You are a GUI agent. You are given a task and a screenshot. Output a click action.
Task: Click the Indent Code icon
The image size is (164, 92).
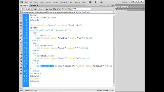[x=21, y=68]
